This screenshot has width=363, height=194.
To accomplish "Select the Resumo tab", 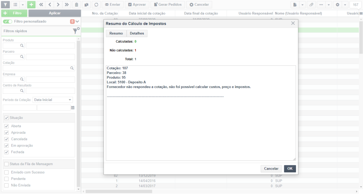I will click(x=116, y=33).
